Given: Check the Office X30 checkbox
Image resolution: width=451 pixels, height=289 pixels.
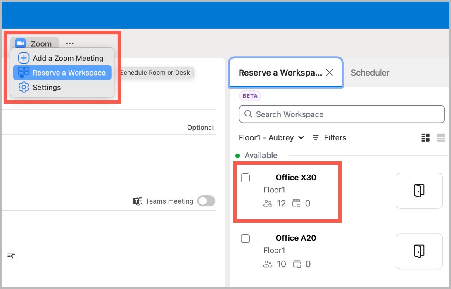Looking at the screenshot, I should 245,178.
